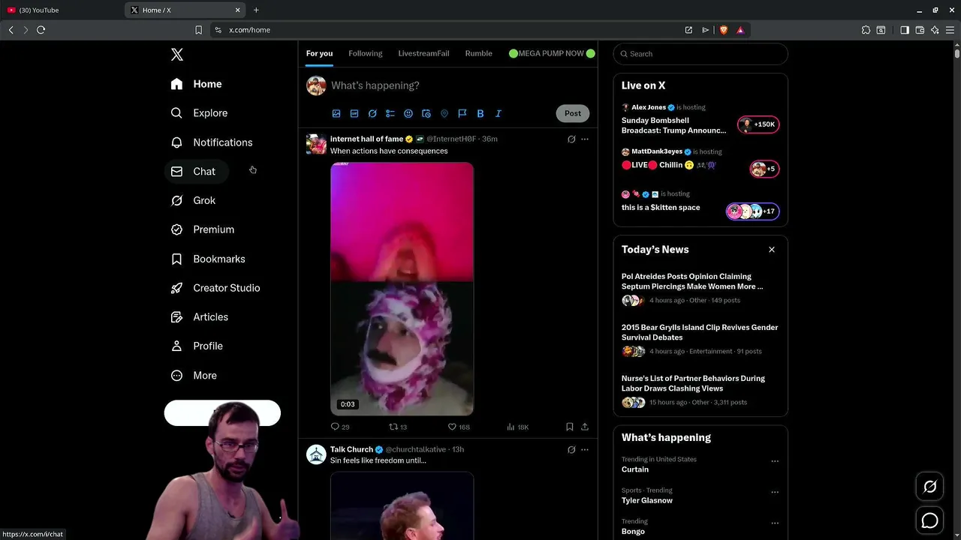Toggle bold formatting in composer
Image resolution: width=961 pixels, height=540 pixels.
coord(480,113)
